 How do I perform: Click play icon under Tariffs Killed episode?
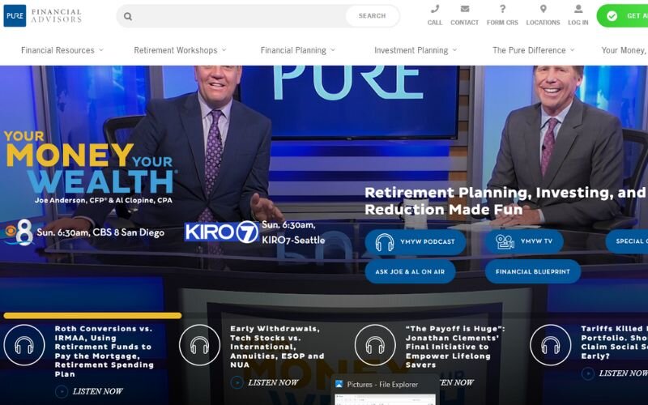588,373
